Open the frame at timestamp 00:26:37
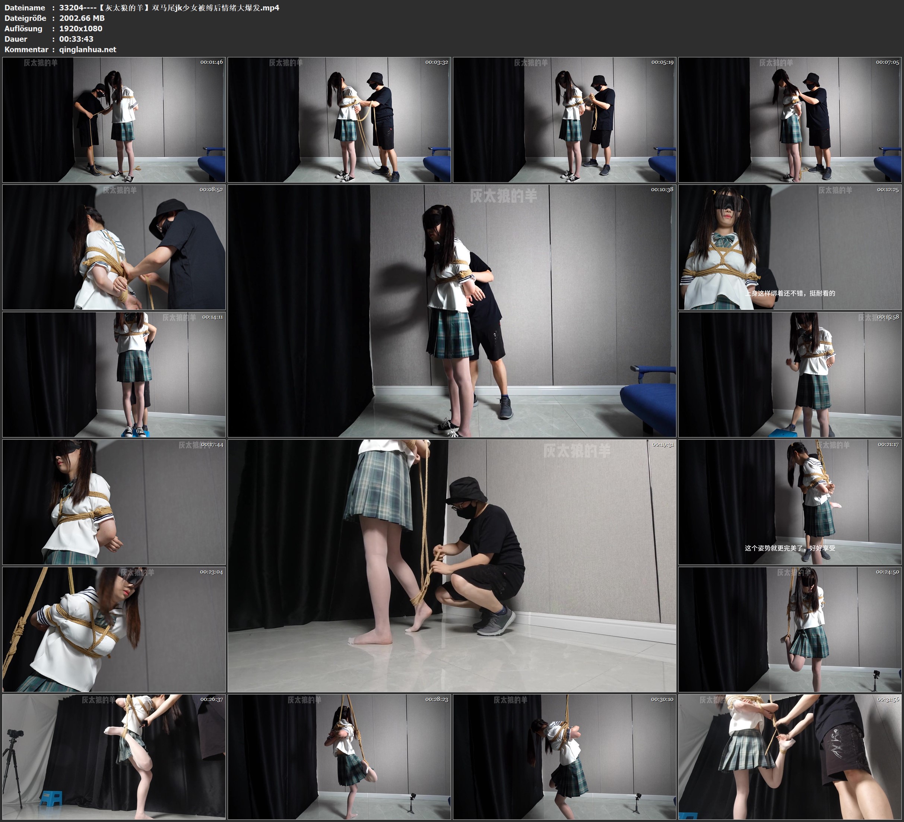 (114, 756)
